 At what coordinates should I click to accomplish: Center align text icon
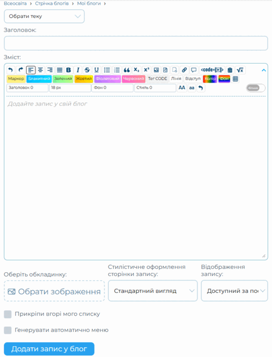tap(40, 70)
